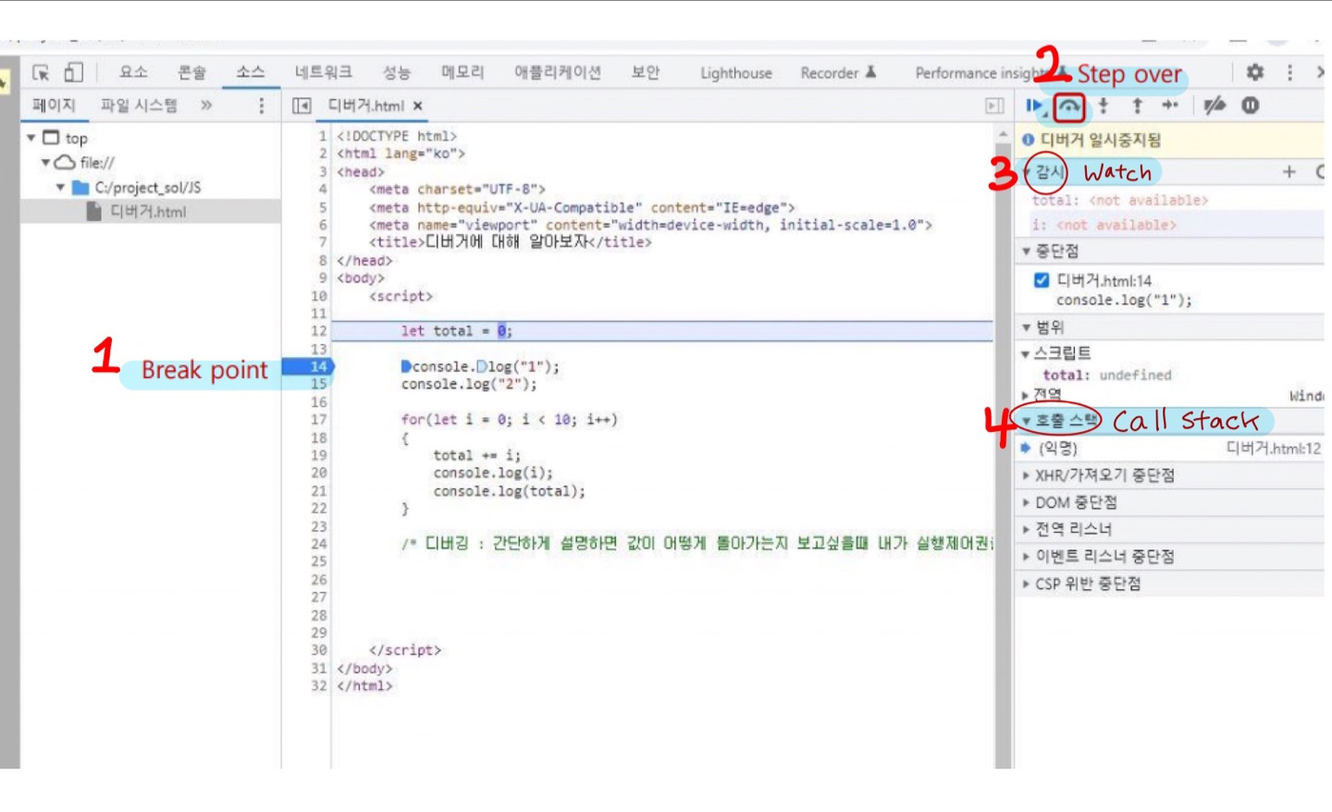The height and width of the screenshot is (812, 1332).
Task: Click watch expression i: <not available>
Action: point(1104,225)
